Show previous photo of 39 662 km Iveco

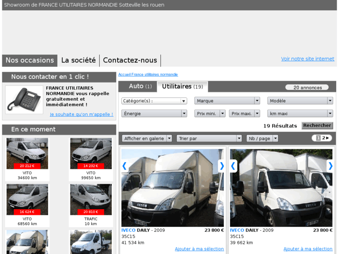(233, 166)
